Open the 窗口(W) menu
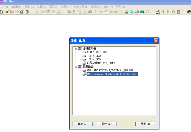The width and height of the screenshot is (191, 132). 108,7
